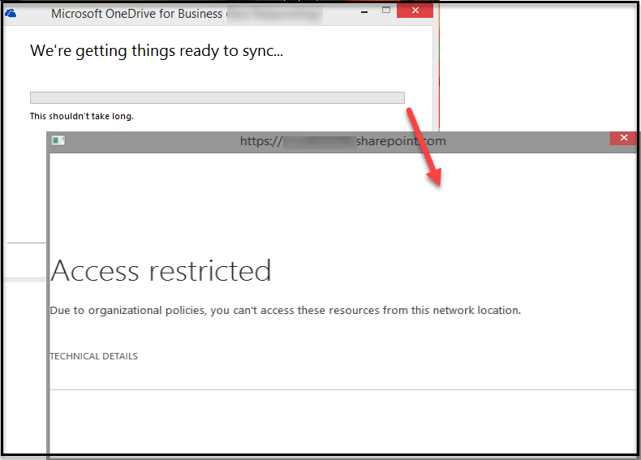Maximize the OneDrive for Business window
Viewport: 641px width, 460px height.
pos(386,11)
